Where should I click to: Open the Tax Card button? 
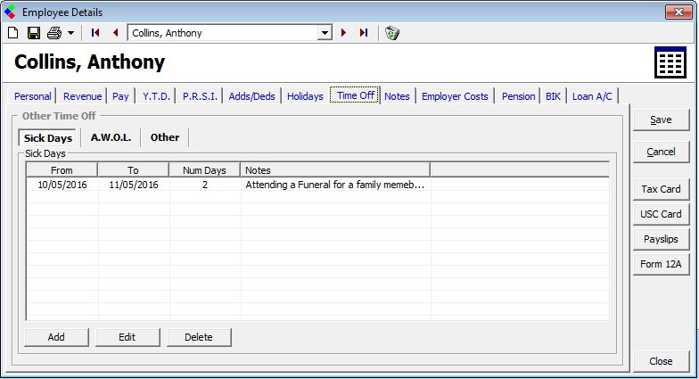[661, 189]
